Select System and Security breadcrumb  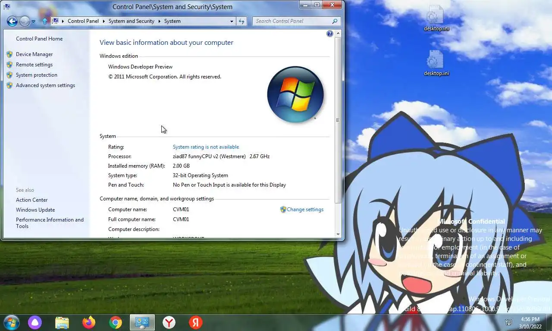(x=132, y=21)
